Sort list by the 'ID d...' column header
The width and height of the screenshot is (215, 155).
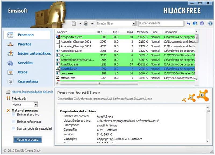(x=102, y=32)
